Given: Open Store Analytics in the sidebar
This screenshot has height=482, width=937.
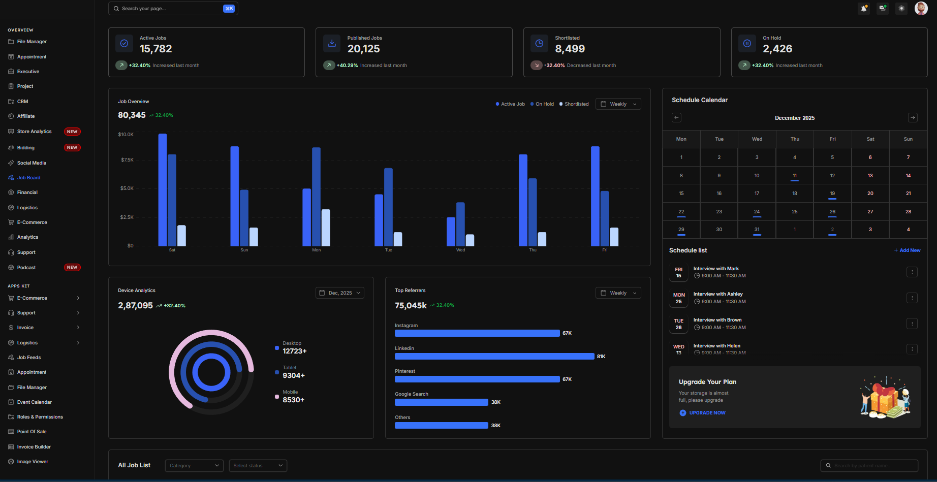Looking at the screenshot, I should coord(34,132).
